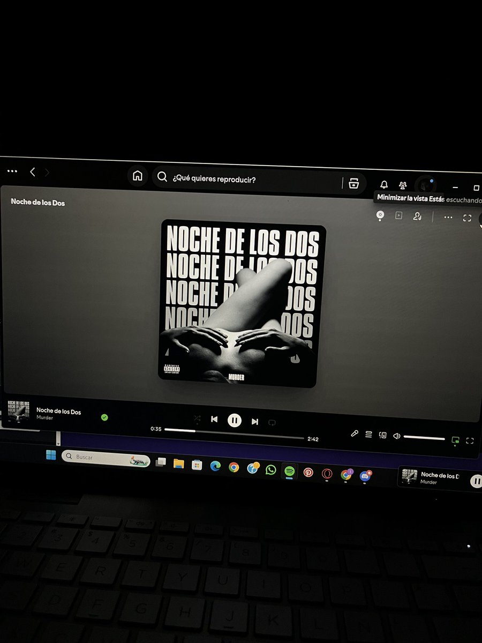Viewport: 482px width, 643px height.
Task: Click the 'Noche de los Dos' view title
Action: (x=37, y=203)
